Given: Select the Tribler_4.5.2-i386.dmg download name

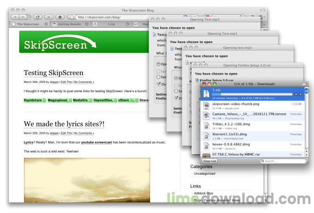Looking at the screenshot, I should coord(231,124).
